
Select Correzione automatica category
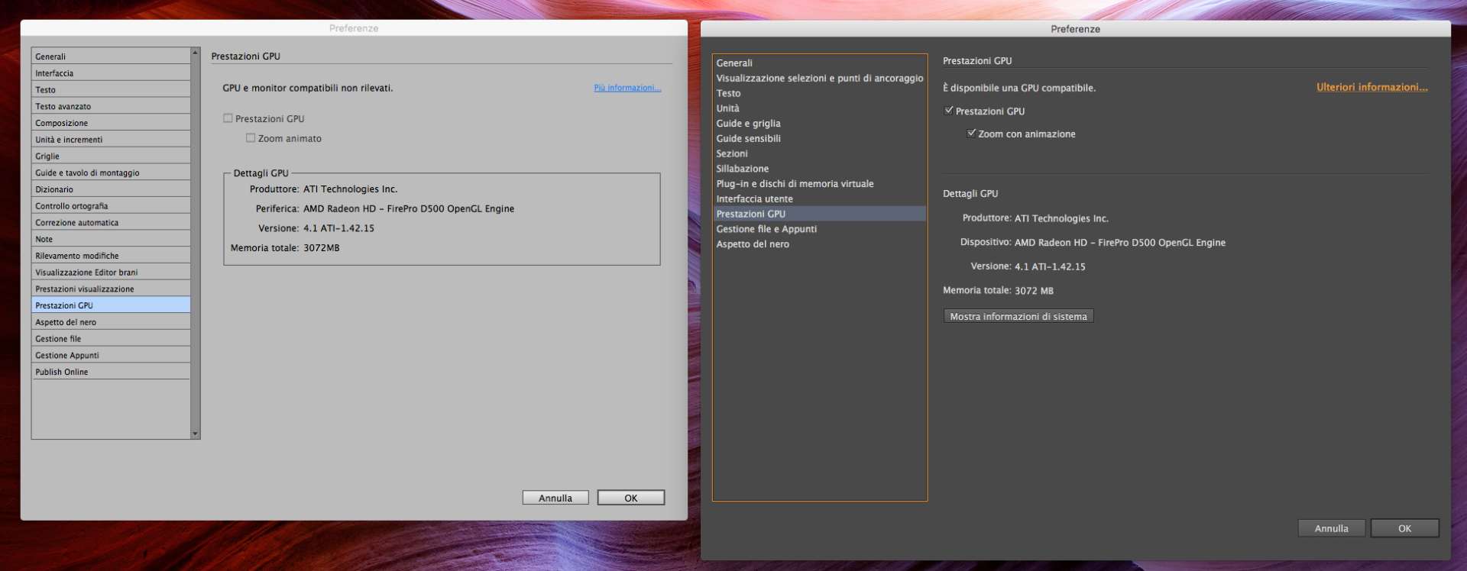[x=111, y=223]
